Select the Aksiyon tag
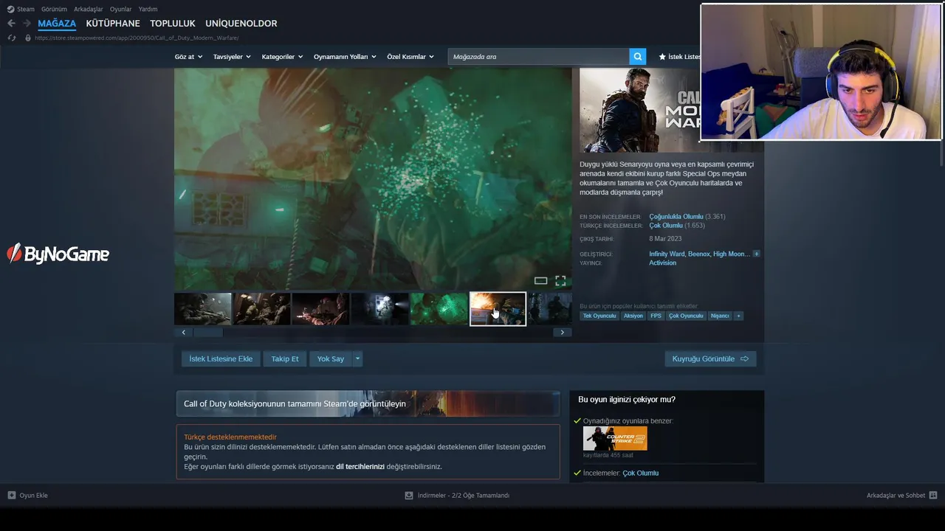 point(633,316)
